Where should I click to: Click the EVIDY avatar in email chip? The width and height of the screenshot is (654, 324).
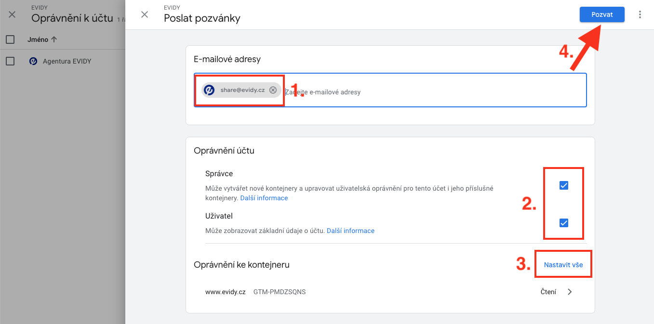tap(209, 90)
